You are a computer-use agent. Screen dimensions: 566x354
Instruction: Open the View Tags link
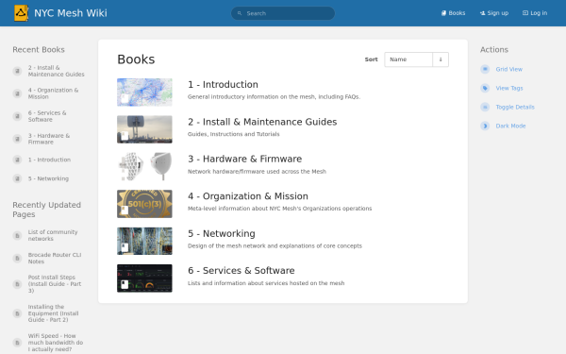509,88
